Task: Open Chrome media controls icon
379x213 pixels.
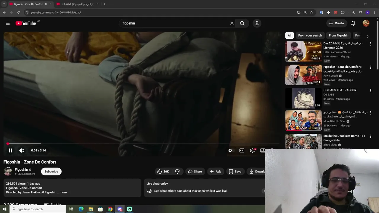Action: (360, 12)
